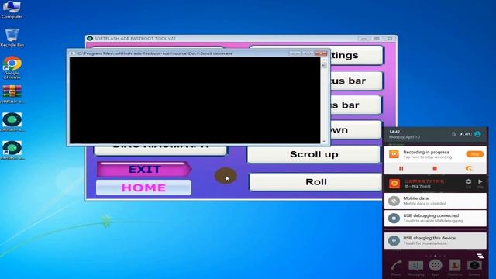Click 'USB charging this device' notification text
Viewport: 496px width, 279px height.
tap(429, 238)
